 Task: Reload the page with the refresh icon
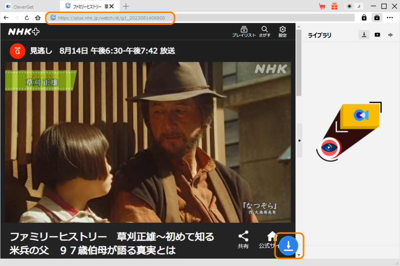26,18
